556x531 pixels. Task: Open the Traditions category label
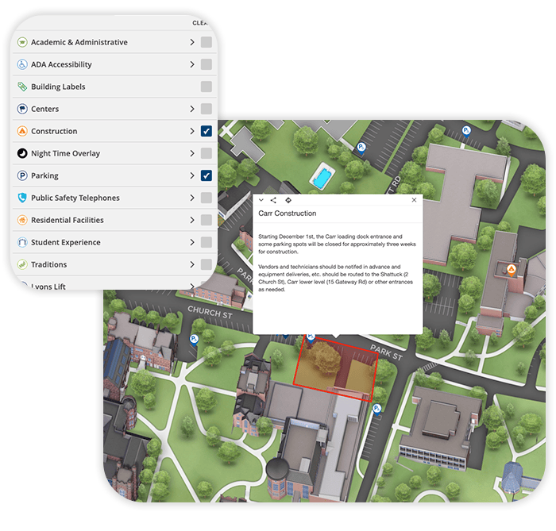tap(48, 264)
